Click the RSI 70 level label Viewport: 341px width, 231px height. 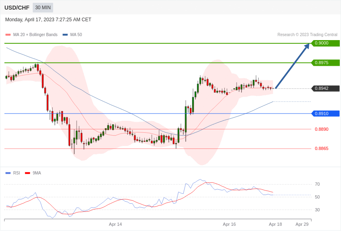coord(317,184)
